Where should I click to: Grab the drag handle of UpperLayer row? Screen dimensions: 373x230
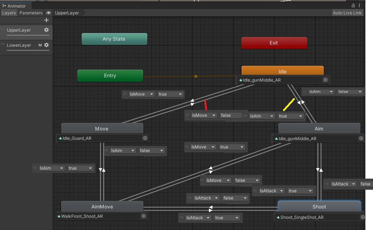3,29
